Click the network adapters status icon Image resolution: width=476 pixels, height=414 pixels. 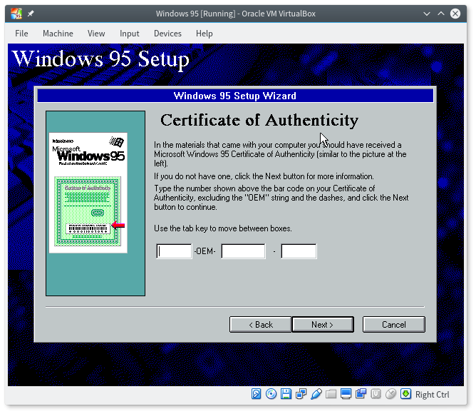301,394
